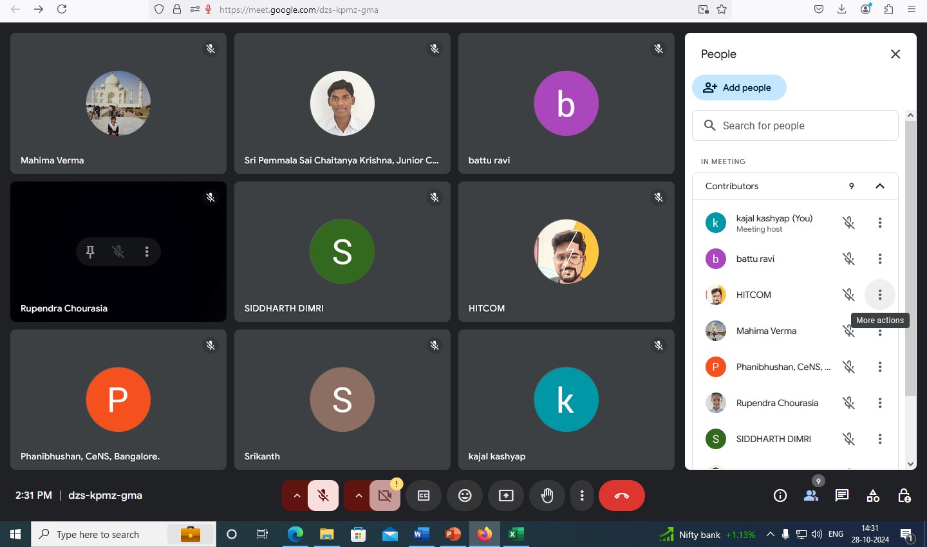Pin Rupendra Chourasia's tile
The image size is (927, 547).
[90, 252]
